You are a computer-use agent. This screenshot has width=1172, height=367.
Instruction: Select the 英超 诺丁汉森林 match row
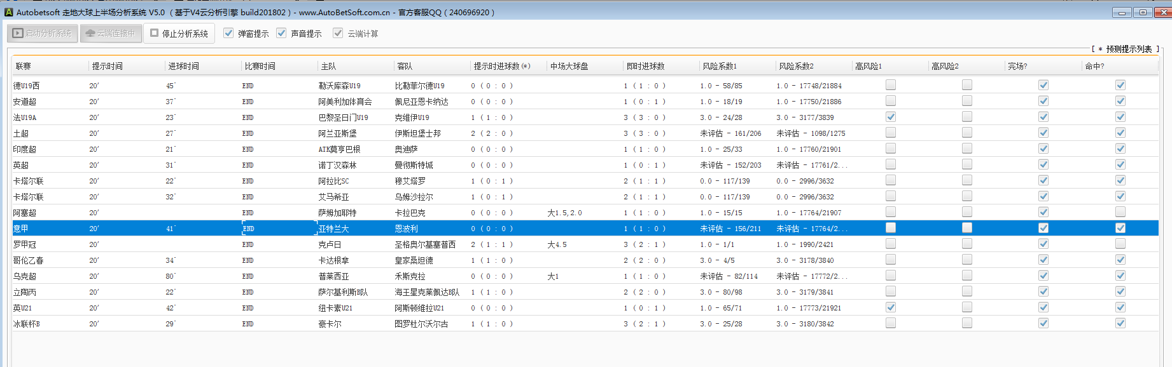337,165
